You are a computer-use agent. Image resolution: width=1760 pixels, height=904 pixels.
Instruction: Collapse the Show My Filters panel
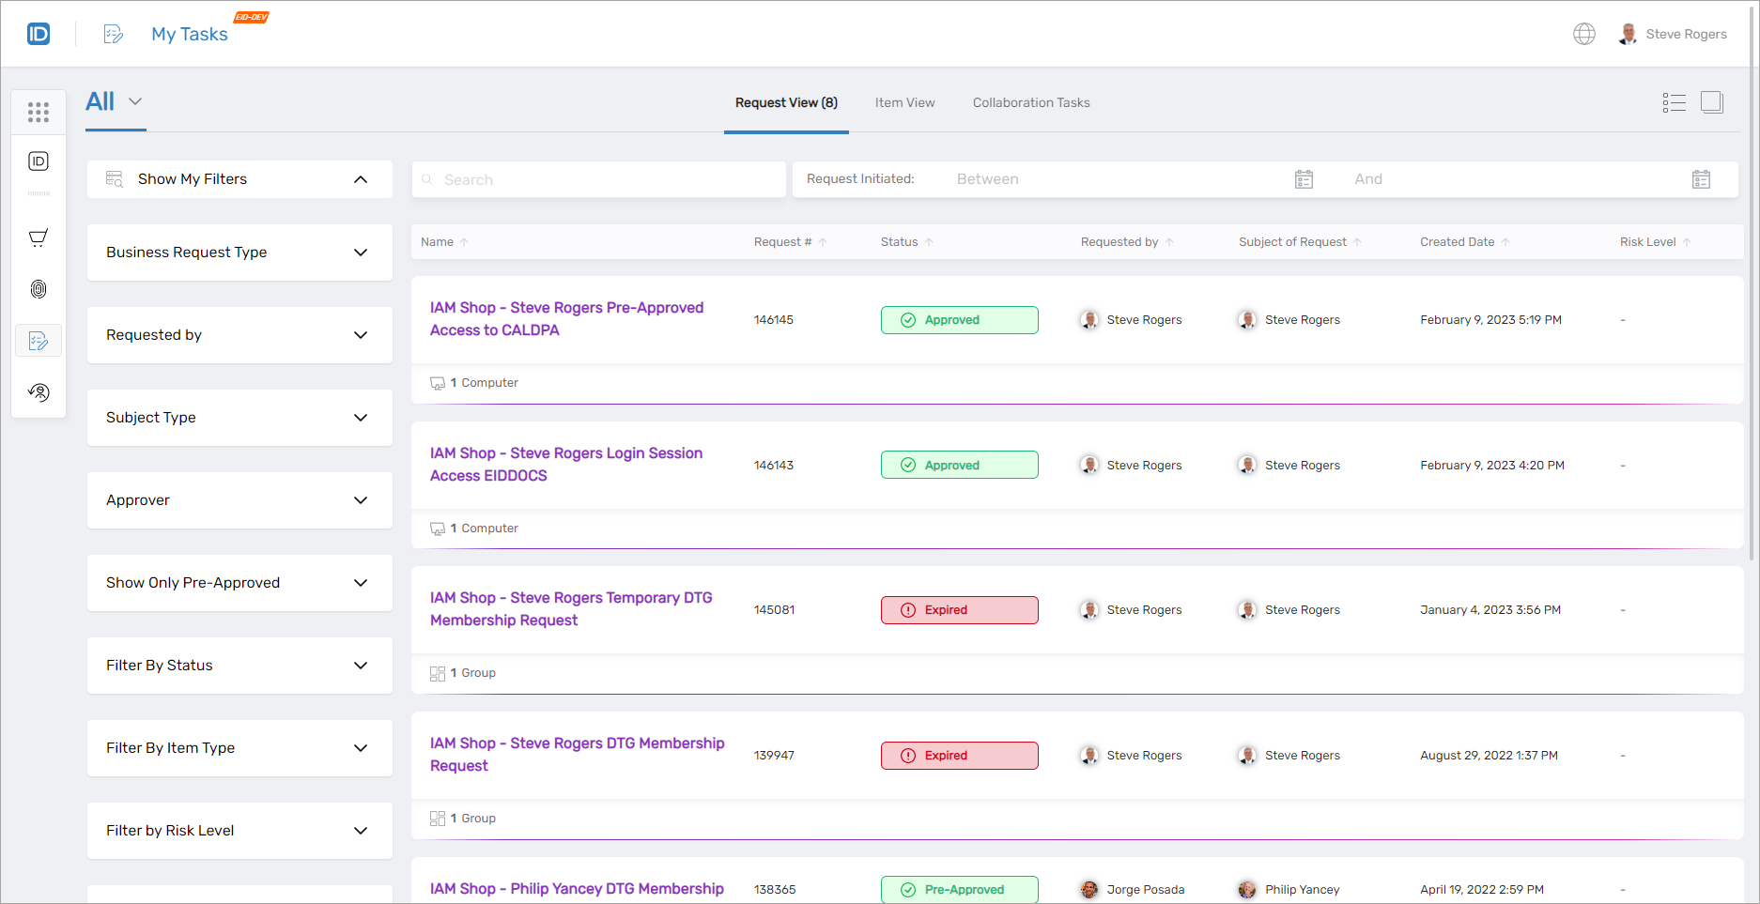[x=361, y=178]
